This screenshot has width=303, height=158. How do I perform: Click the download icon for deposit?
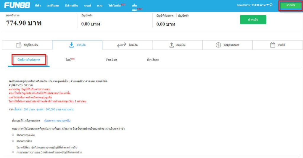[x=71, y=45]
